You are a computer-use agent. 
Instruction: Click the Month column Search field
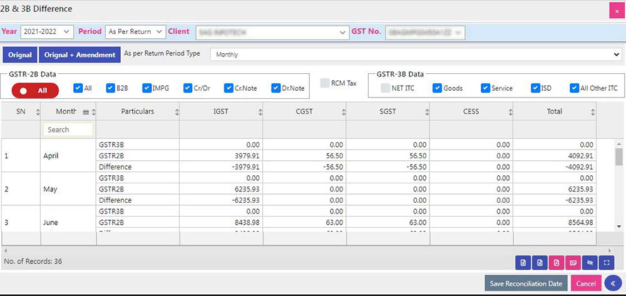click(68, 130)
